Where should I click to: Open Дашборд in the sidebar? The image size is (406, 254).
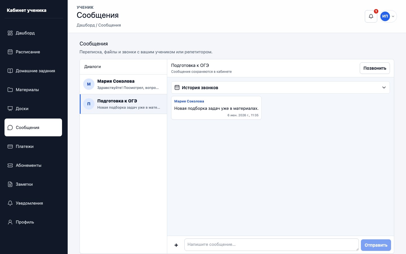click(33, 33)
